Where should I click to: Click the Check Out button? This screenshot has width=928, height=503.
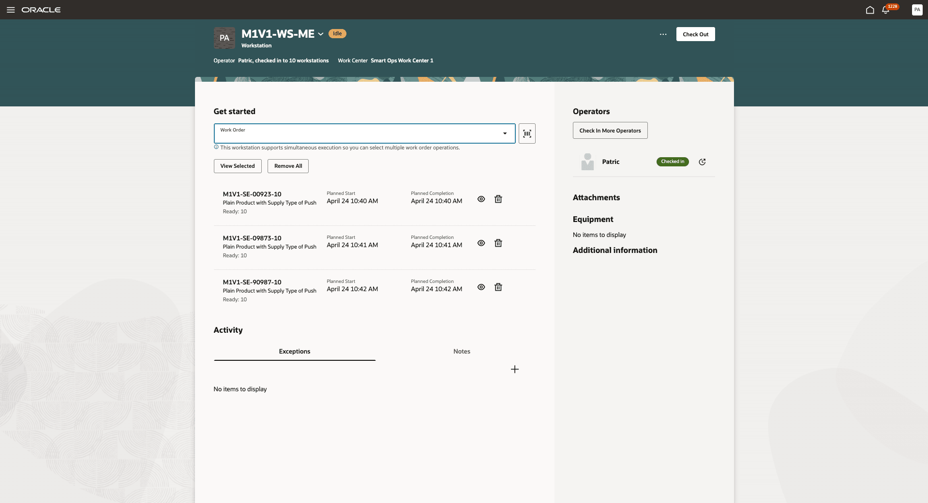click(695, 34)
